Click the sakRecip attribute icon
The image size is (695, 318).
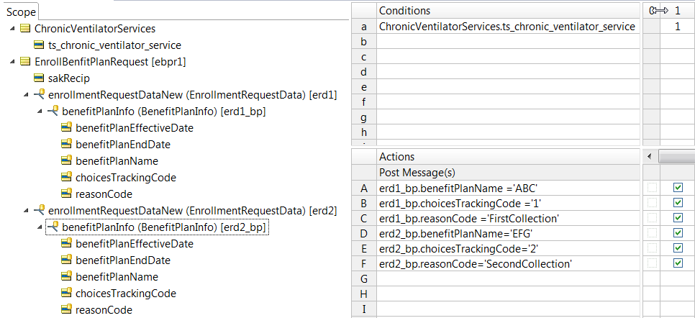pyautogui.click(x=39, y=78)
